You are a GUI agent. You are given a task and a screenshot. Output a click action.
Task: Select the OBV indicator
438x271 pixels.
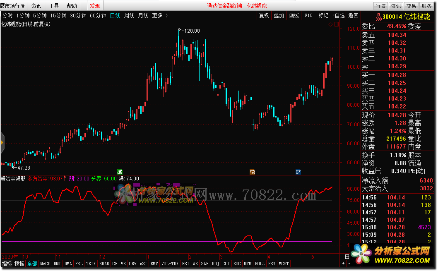click(x=133, y=264)
